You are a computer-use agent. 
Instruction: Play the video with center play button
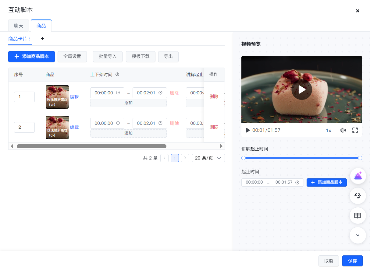coord(302,89)
